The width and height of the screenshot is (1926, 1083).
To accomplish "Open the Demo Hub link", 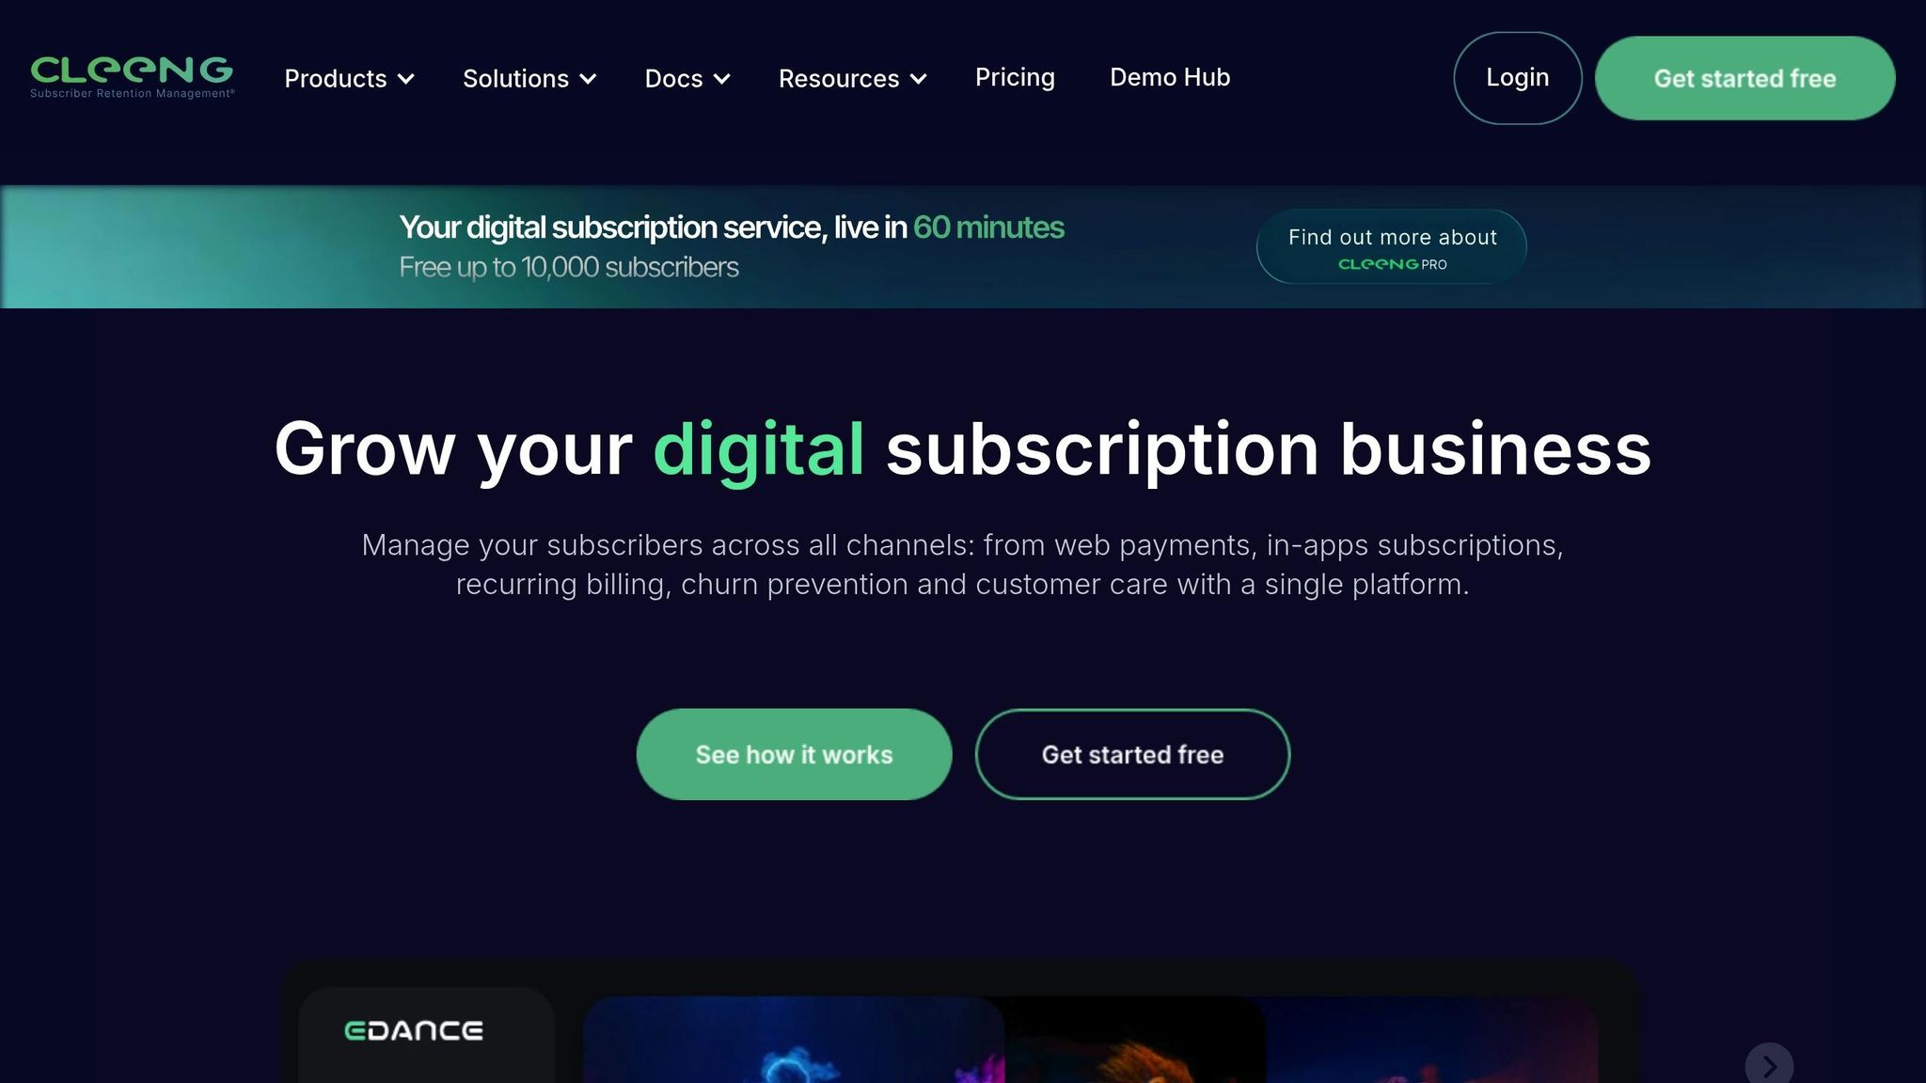I will coord(1170,77).
